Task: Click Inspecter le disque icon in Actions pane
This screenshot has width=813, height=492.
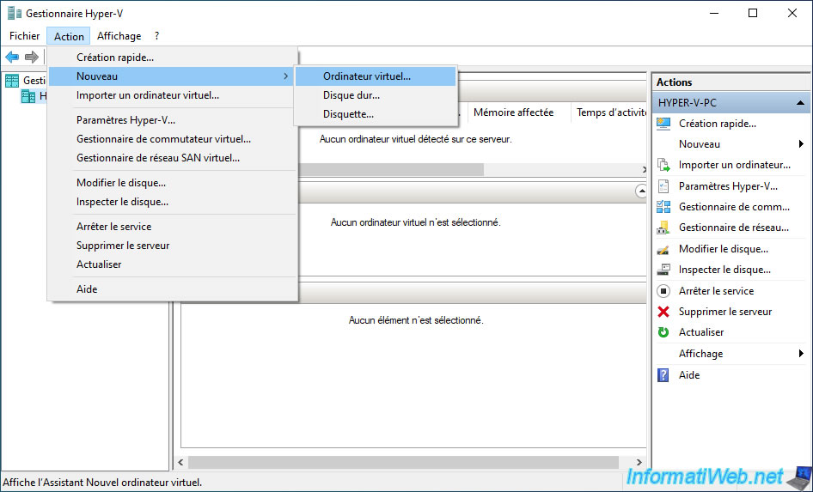Action: pos(663,270)
